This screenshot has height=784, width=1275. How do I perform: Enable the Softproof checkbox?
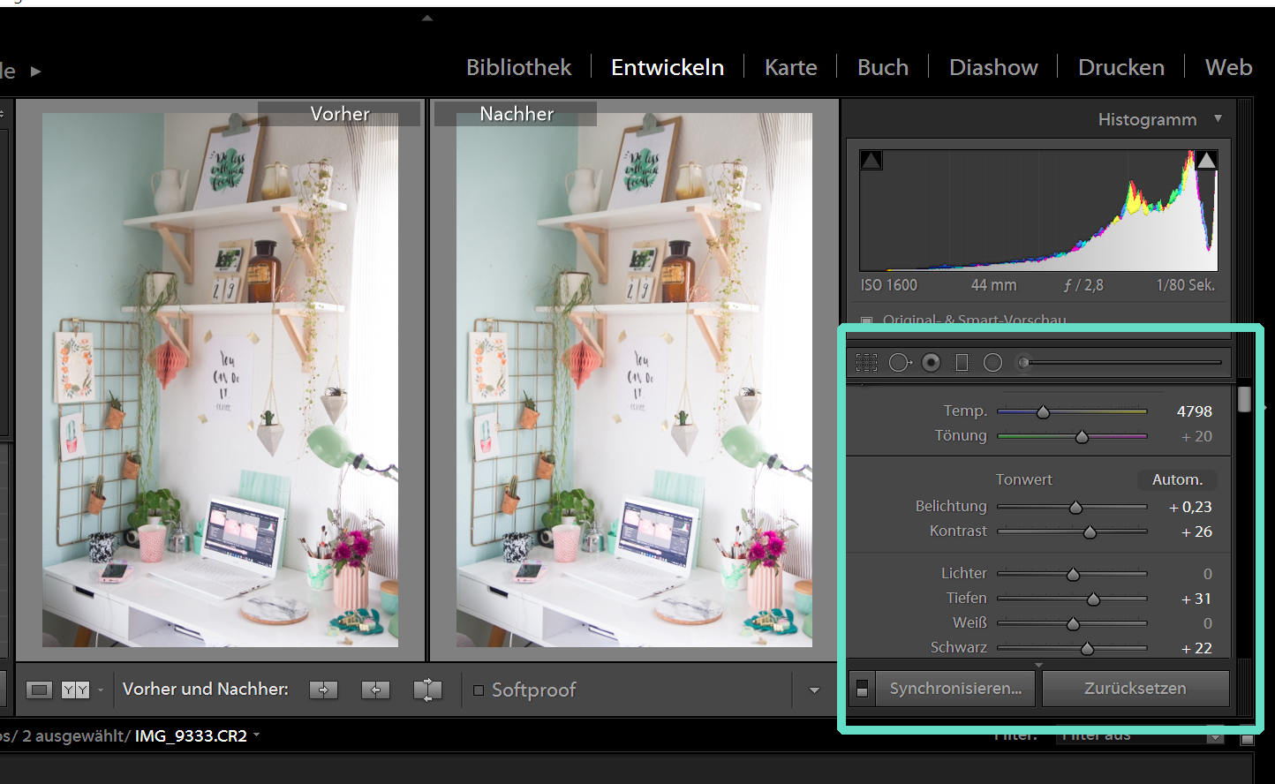pyautogui.click(x=479, y=690)
